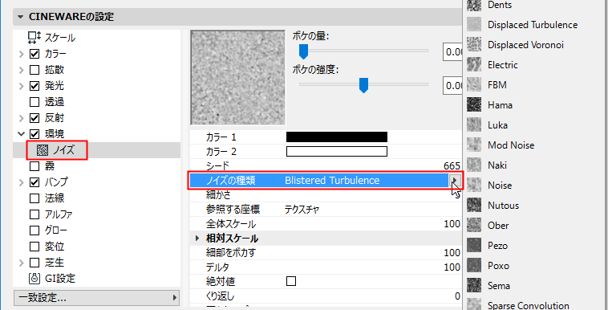Choose the Dents noise thumbnail
Viewport: 608px width, 310px height.
(474, 5)
